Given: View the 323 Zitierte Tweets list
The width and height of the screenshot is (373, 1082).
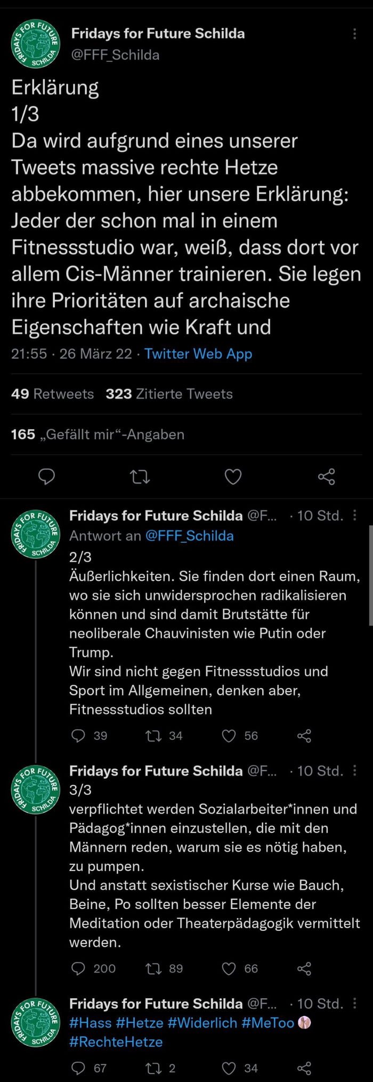Looking at the screenshot, I should pos(169,394).
